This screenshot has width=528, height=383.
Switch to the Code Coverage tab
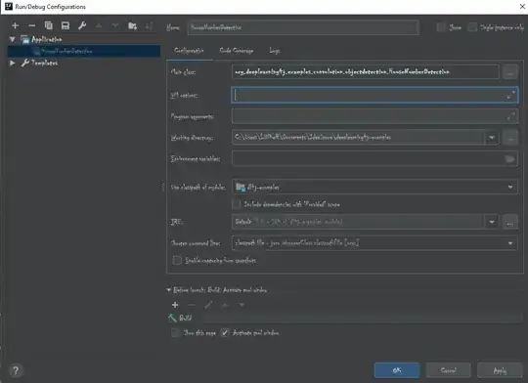click(237, 51)
